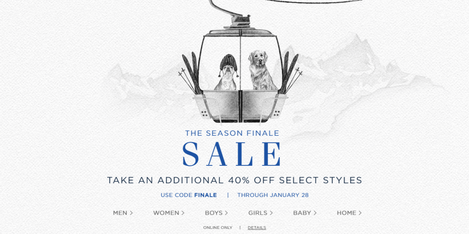The image size is (469, 234).
Task: Click the arrow icon next to BABY
Action: 315,213
